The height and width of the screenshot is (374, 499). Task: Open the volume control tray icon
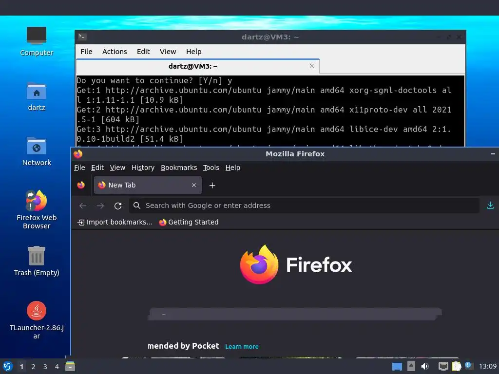[425, 366]
